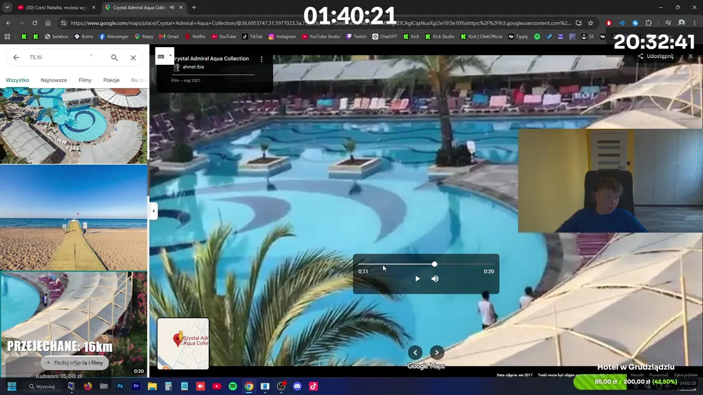This screenshot has width=703, height=395.
Task: Open the aerial pool photo thumbnail
Action: click(74, 126)
